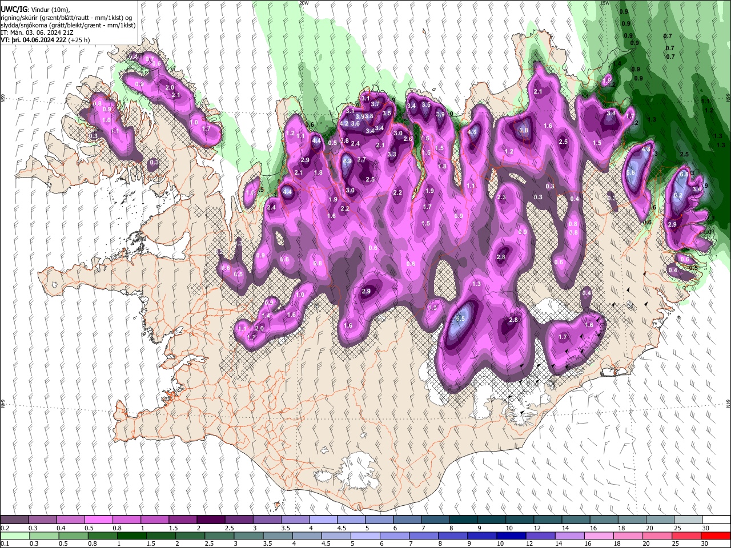
Task: Click the 6.5 snowfall value on the map
Action: [x=460, y=319]
